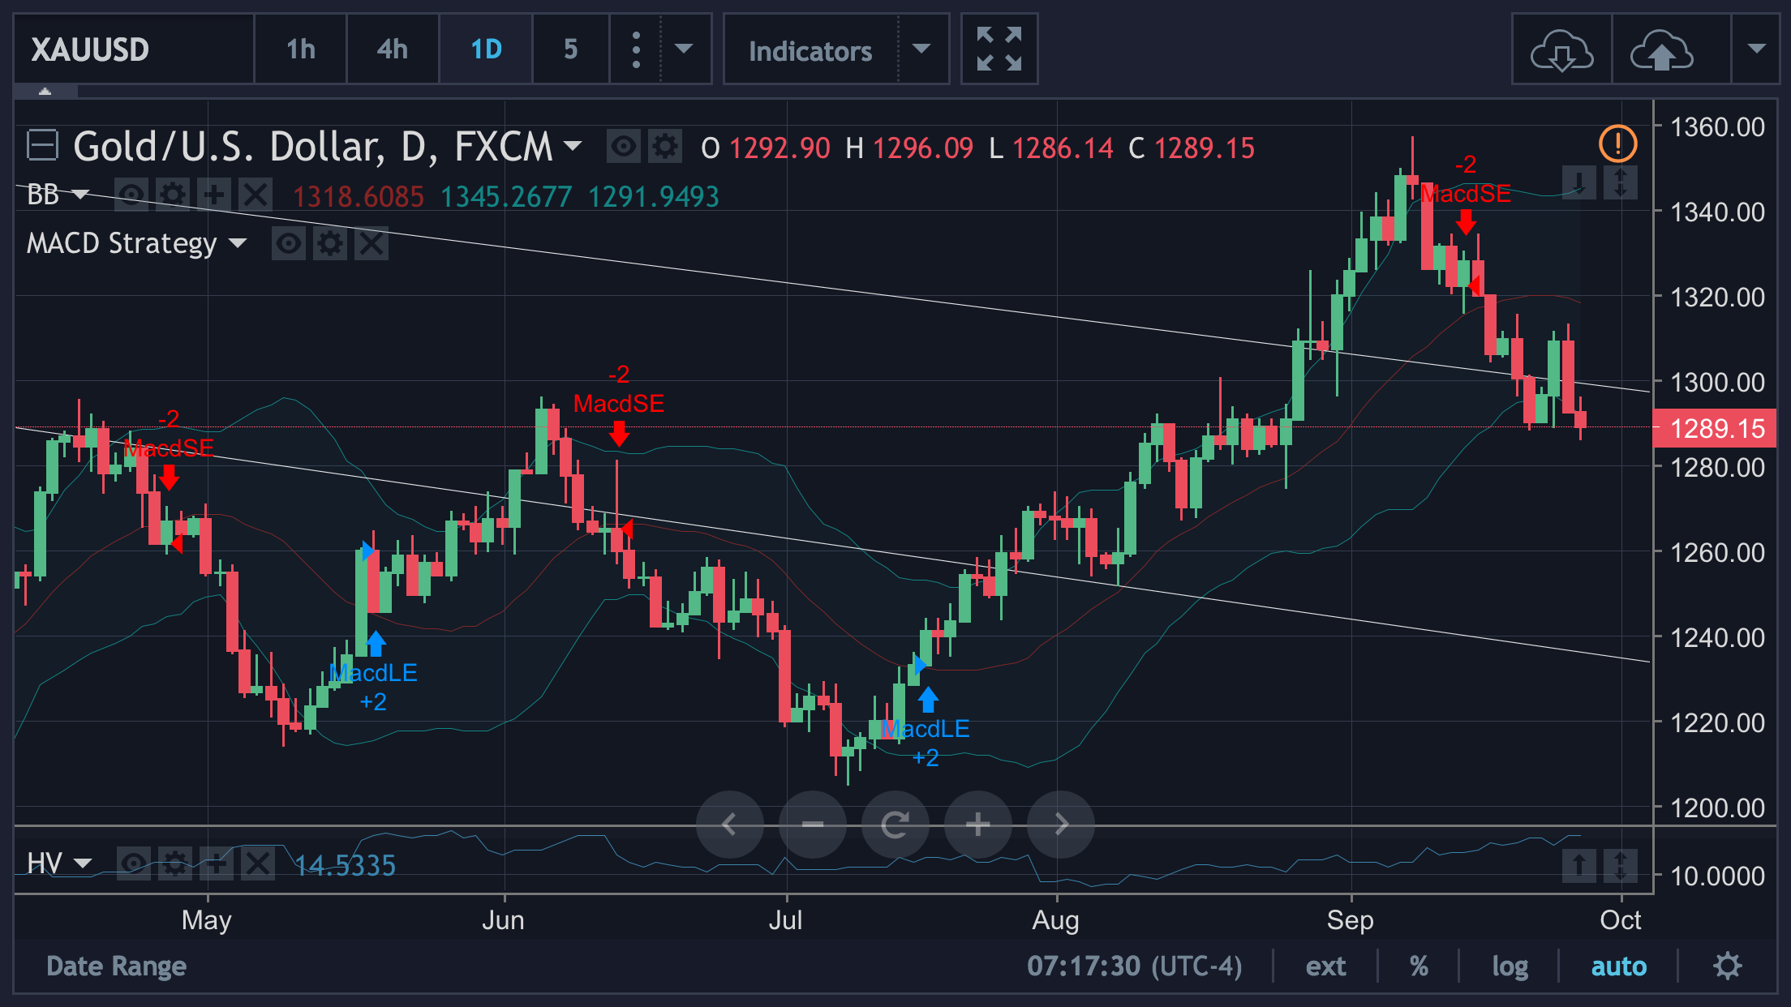The width and height of the screenshot is (1791, 1007).
Task: Click the MacdLE +2 marker in July
Action: (x=926, y=729)
